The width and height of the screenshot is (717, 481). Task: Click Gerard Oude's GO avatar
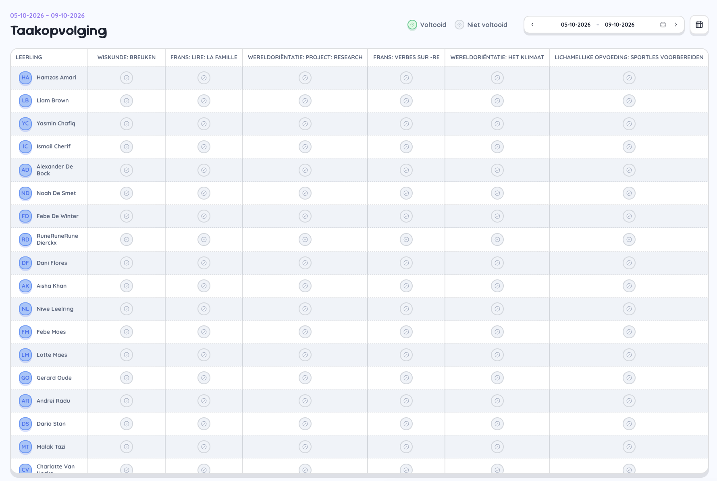pyautogui.click(x=25, y=378)
